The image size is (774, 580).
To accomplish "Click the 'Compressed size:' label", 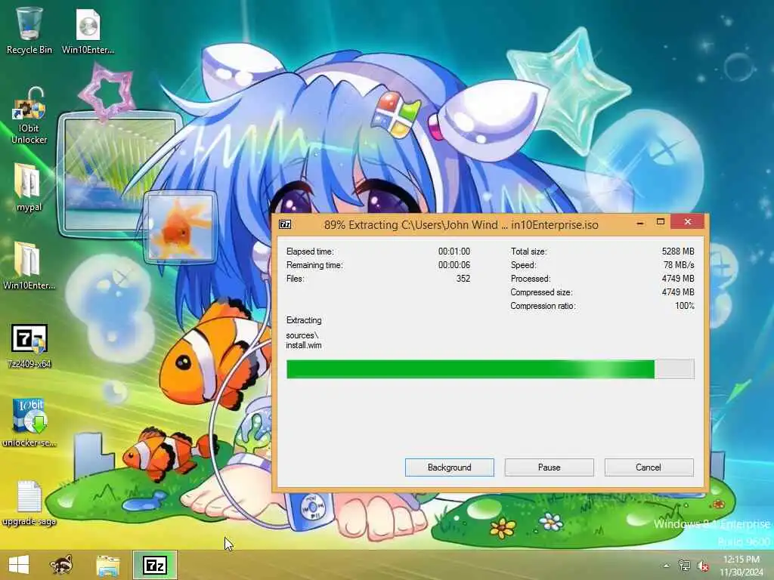I will tap(541, 292).
